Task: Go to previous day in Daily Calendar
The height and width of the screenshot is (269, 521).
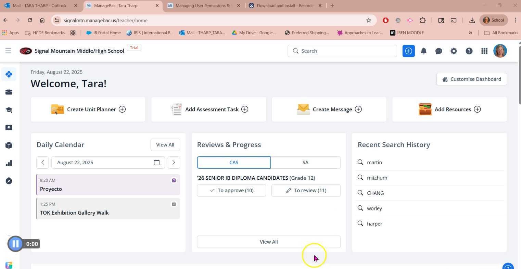Action: (42, 163)
